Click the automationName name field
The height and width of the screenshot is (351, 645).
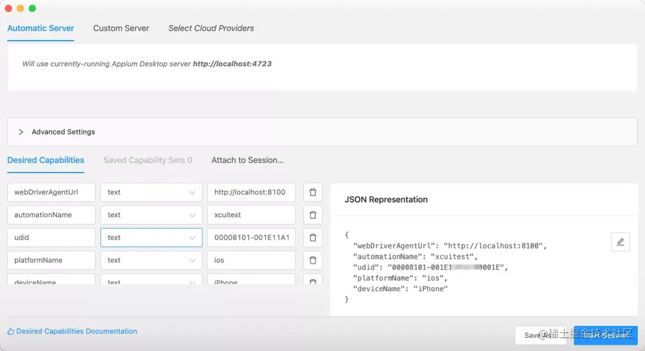51,215
